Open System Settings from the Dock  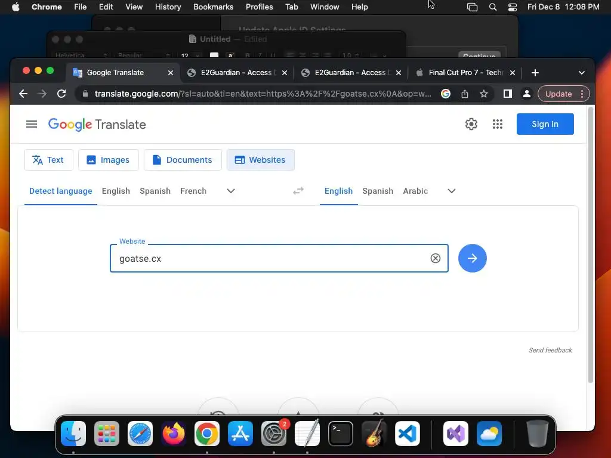tap(273, 434)
